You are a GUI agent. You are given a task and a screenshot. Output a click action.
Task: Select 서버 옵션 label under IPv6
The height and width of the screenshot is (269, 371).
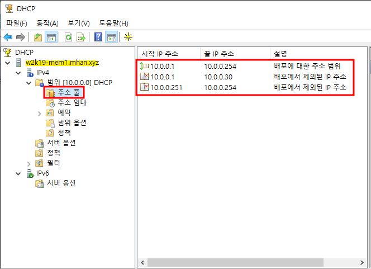pos(61,183)
